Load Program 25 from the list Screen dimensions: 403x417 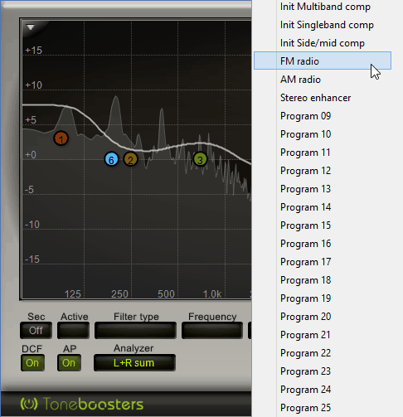(x=323, y=408)
